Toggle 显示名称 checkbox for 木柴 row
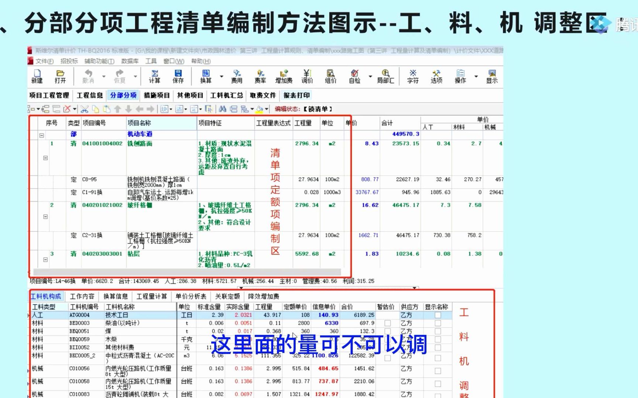Viewport: 638px width, 398px height. 438,339
